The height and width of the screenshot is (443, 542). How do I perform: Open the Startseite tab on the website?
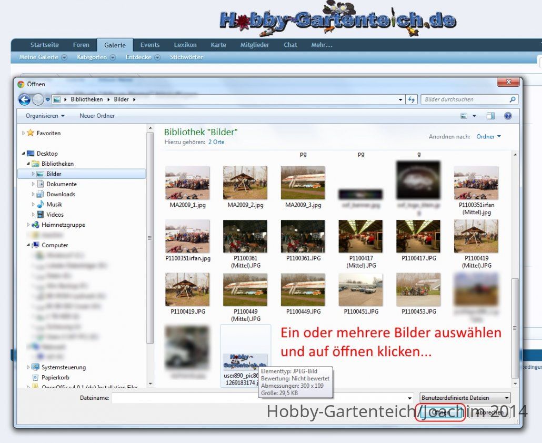tap(45, 45)
